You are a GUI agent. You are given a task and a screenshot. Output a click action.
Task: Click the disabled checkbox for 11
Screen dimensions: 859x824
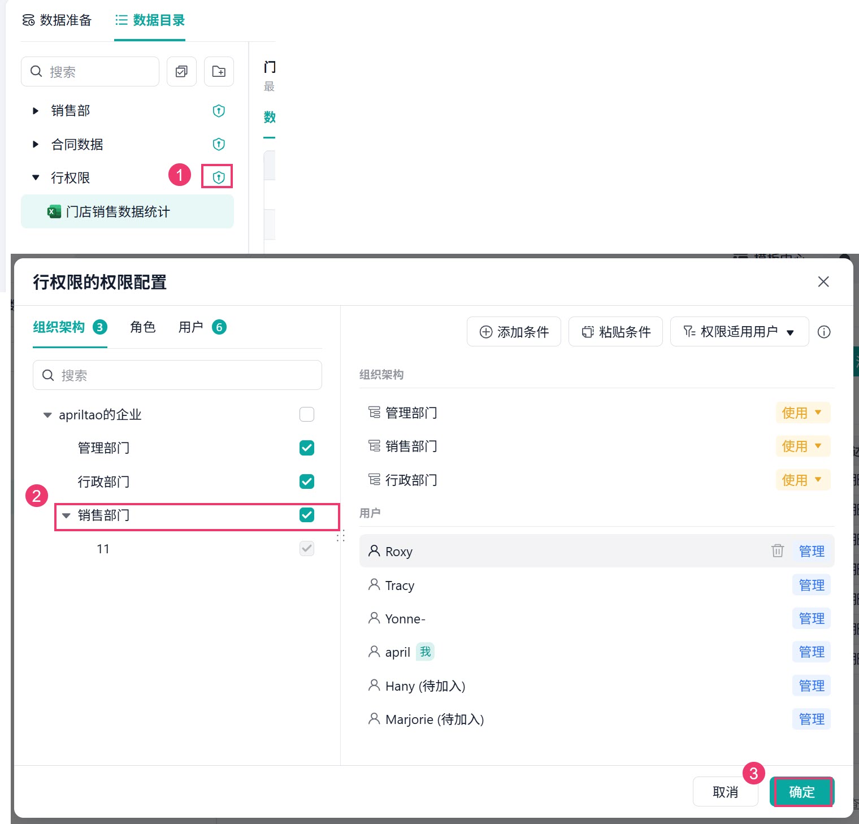click(x=307, y=548)
